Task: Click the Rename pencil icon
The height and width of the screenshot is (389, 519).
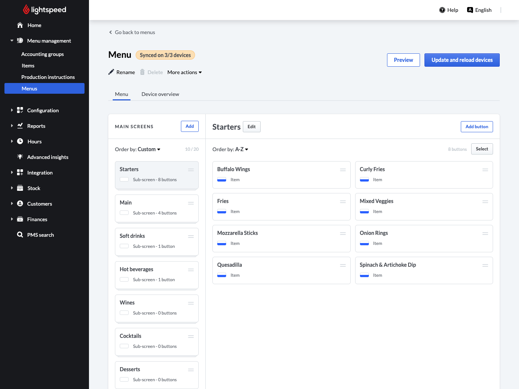Action: 111,72
